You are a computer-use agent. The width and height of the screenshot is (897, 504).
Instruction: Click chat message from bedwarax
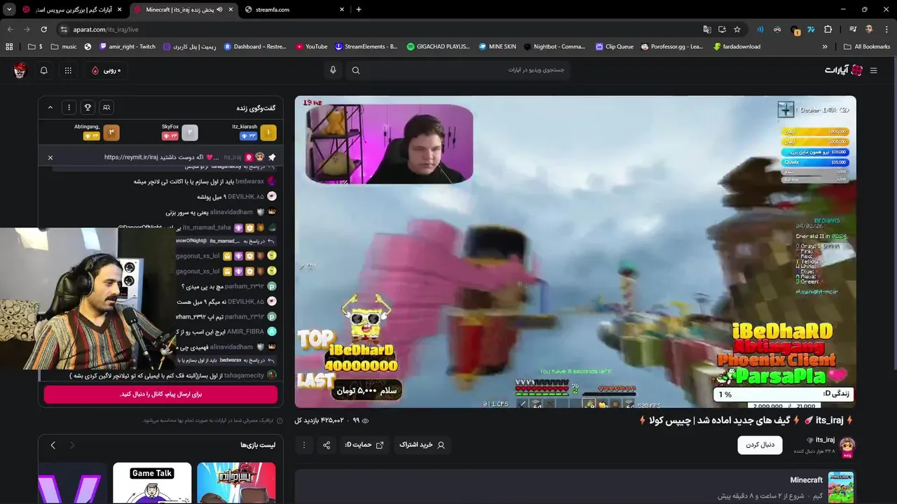point(205,181)
